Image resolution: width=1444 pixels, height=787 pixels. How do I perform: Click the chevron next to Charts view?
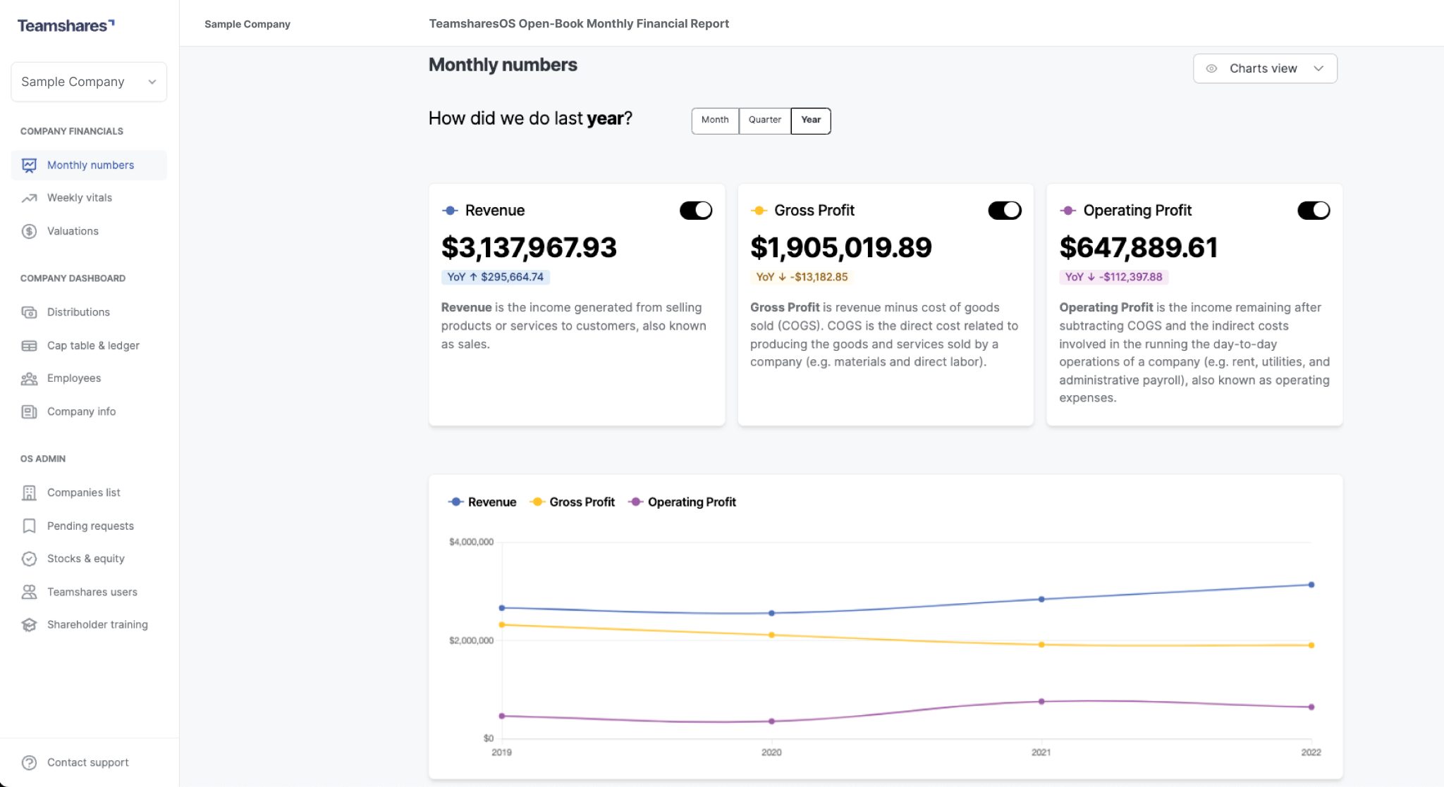(x=1318, y=68)
